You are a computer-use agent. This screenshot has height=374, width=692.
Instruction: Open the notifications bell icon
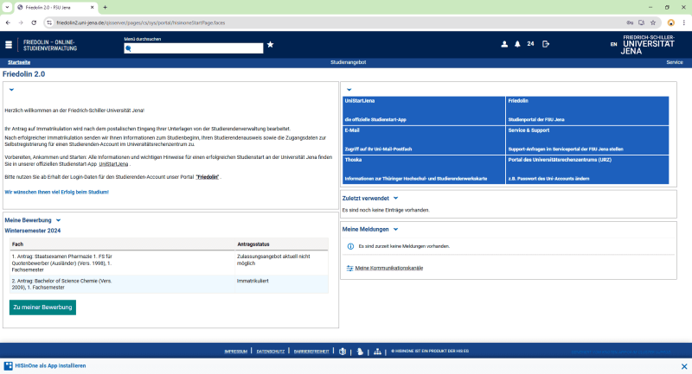click(x=517, y=44)
